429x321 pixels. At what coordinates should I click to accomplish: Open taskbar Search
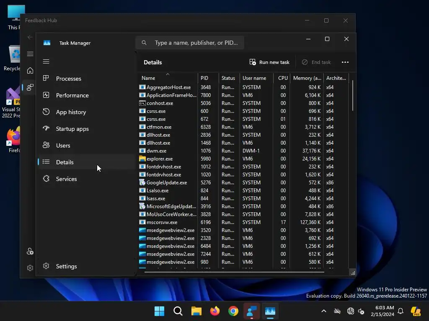tap(178, 311)
